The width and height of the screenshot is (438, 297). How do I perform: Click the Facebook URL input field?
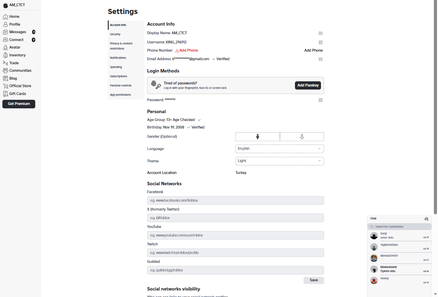235,201
